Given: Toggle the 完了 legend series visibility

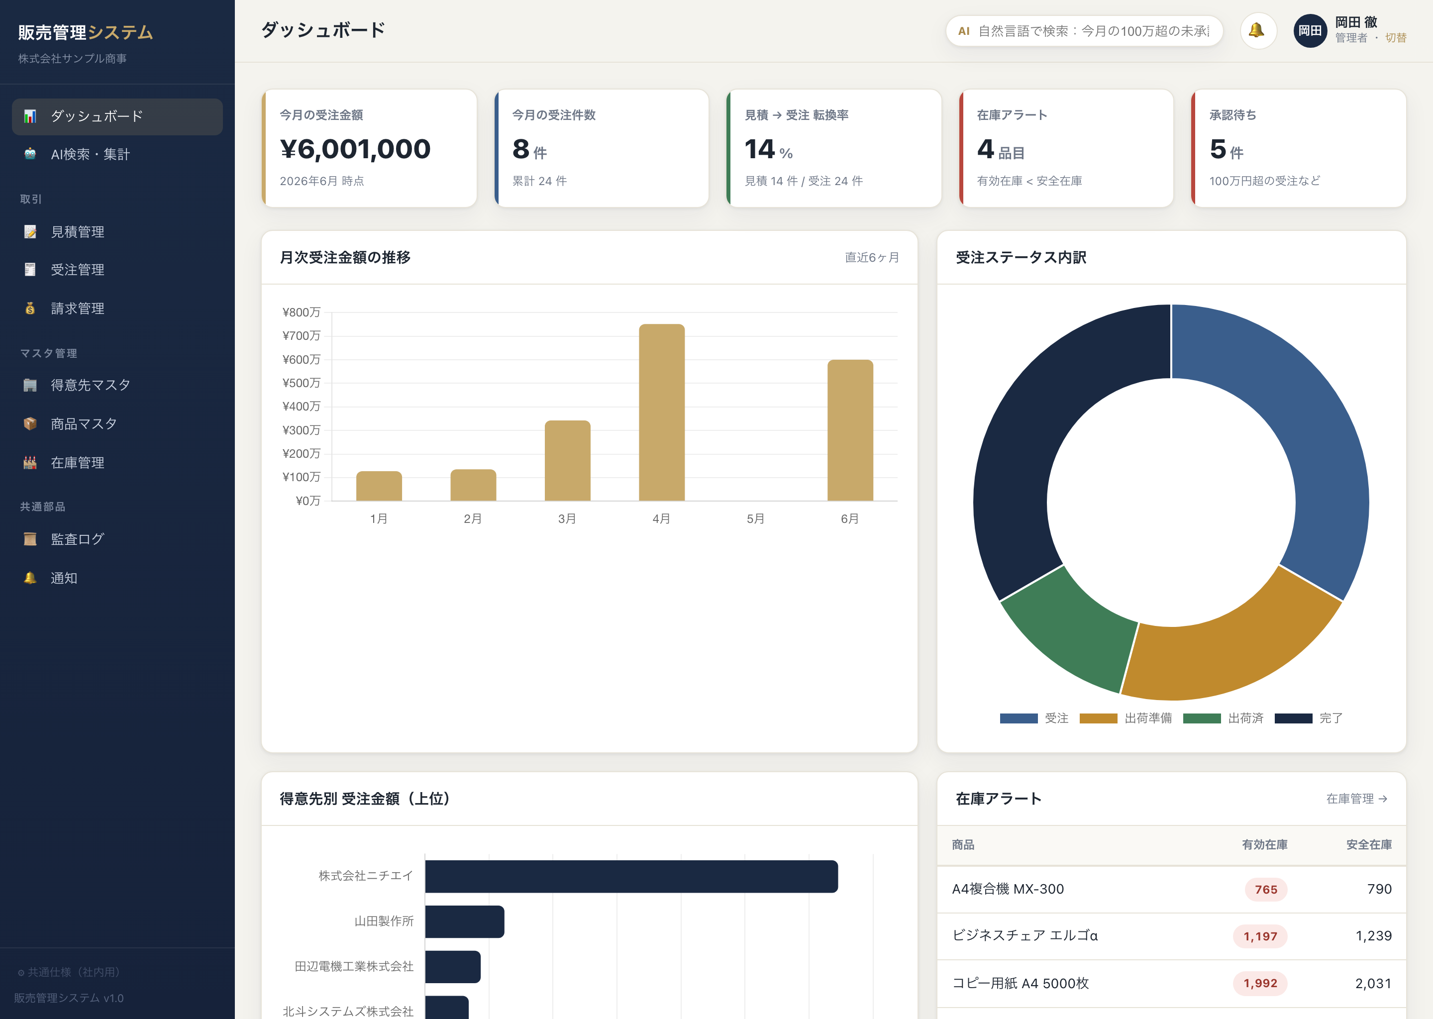Looking at the screenshot, I should pyautogui.click(x=1309, y=718).
